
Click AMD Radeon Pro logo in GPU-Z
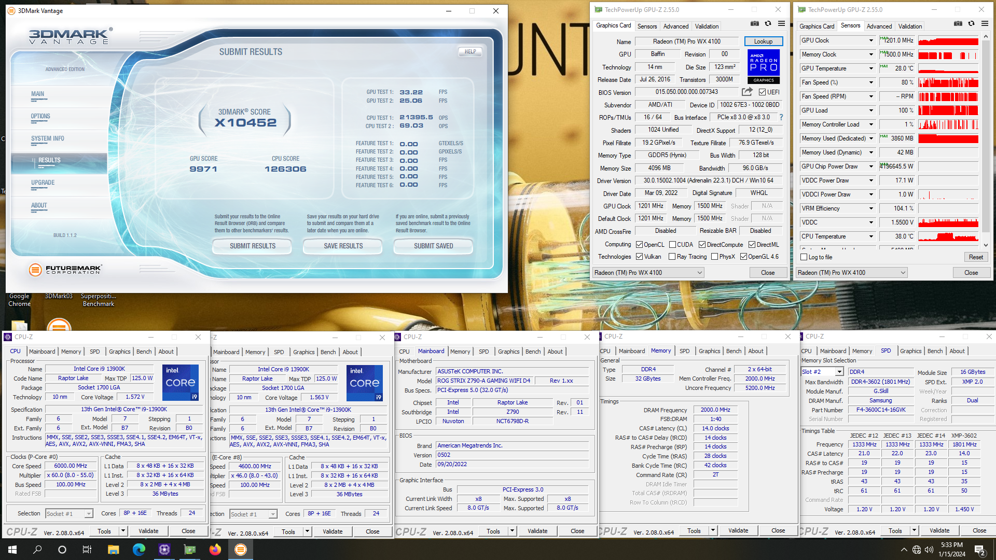764,66
